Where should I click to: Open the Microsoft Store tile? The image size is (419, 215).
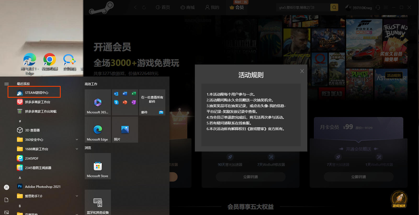pos(98,166)
